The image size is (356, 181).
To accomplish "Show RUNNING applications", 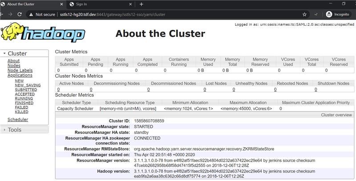I will tap(24, 98).
